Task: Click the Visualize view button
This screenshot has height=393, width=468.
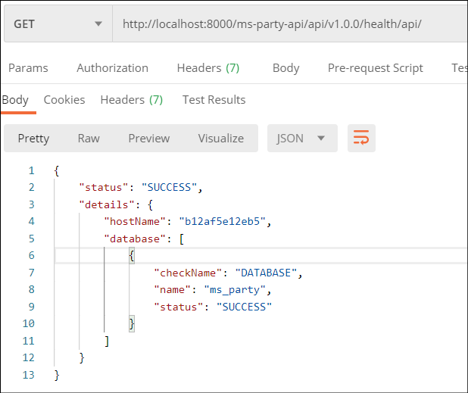Action: pyautogui.click(x=220, y=139)
